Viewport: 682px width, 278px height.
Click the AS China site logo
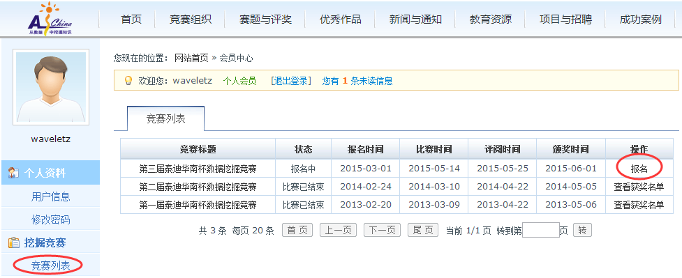(50, 19)
